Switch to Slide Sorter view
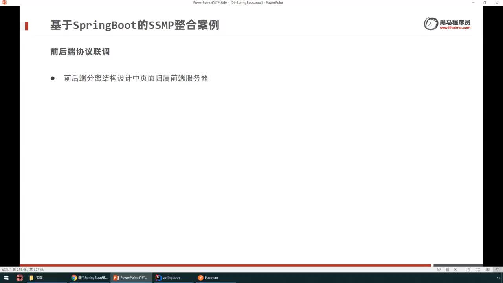This screenshot has width=503, height=283. [x=478, y=270]
